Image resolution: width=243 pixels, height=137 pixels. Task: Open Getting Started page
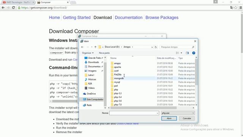point(77,18)
